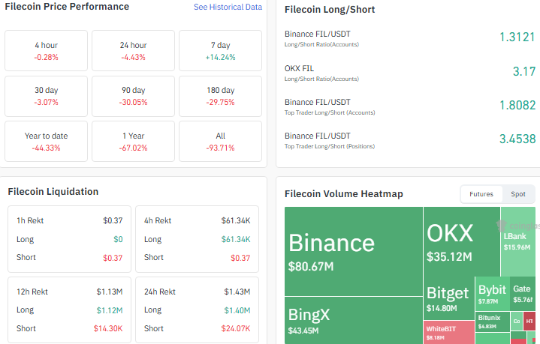Viewport: 540px width, 344px height.
Task: Select the 7 day performance card
Action: [220, 50]
